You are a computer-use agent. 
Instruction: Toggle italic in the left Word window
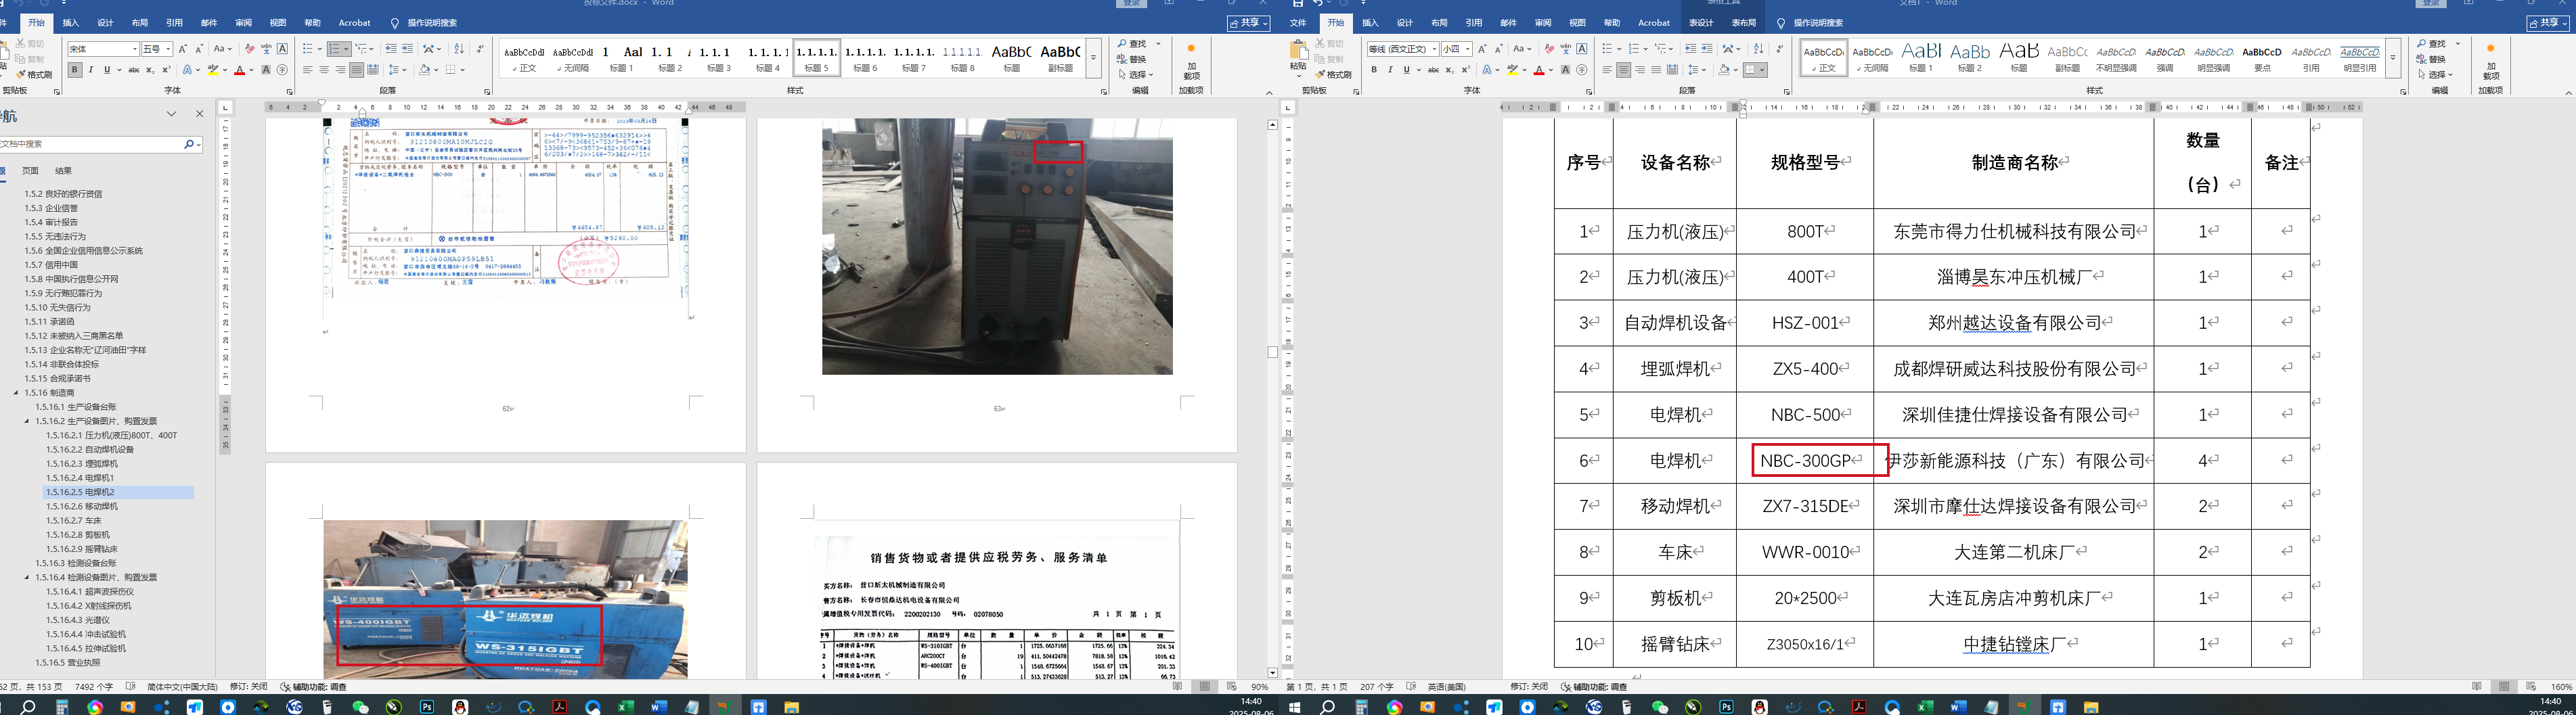(91, 70)
